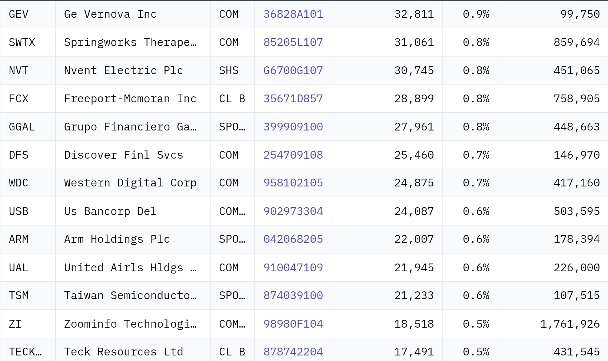Select the DFS ticker cell
Image resolution: width=608 pixels, height=361 pixels.
point(28,155)
